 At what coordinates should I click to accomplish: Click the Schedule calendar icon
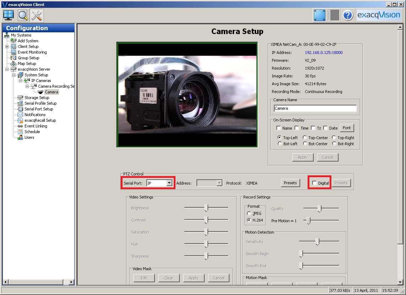20,132
